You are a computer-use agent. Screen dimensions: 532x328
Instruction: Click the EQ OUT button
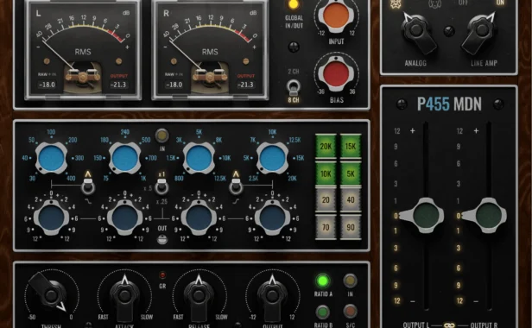tap(162, 239)
